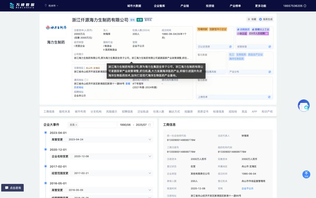This screenshot has width=316, height=198.
Task: Switch to the 招投标 tab
Action: coord(233,111)
